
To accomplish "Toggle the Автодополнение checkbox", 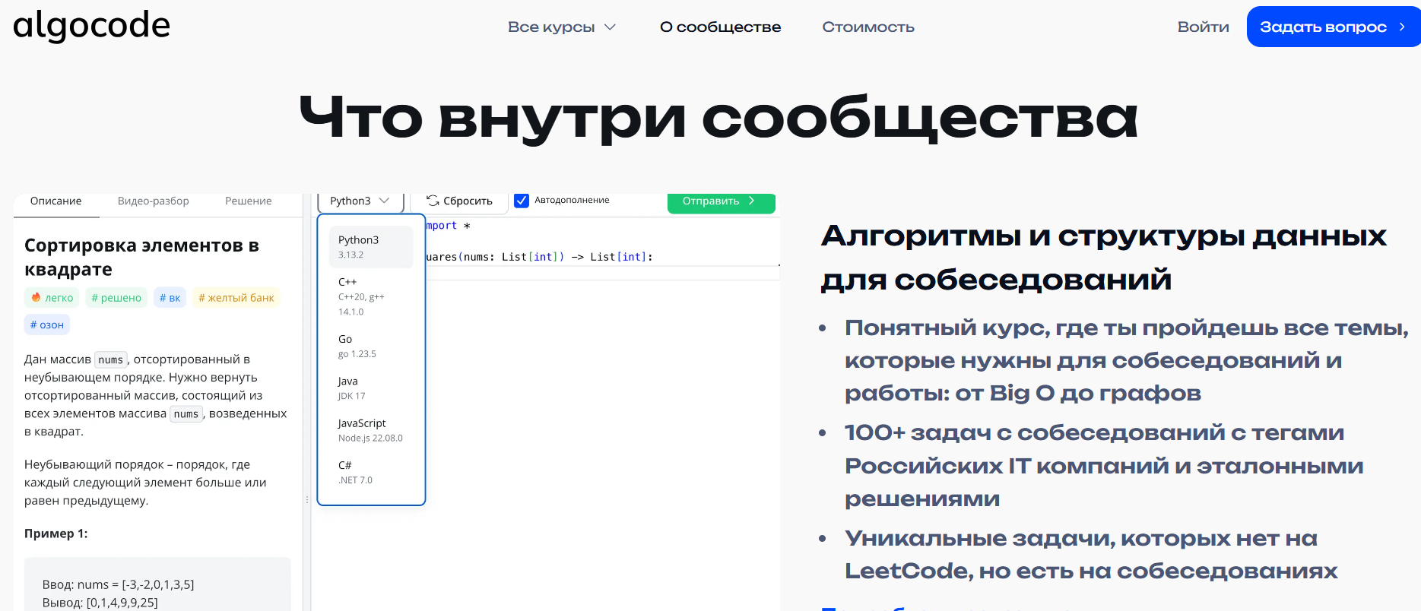I will pos(522,201).
